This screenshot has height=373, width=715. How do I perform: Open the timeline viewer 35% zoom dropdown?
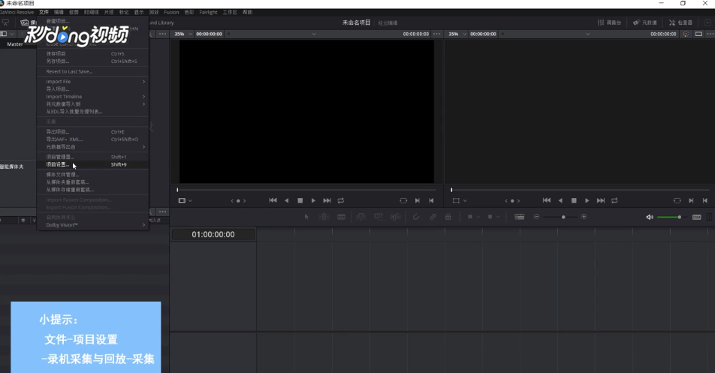[457, 35]
